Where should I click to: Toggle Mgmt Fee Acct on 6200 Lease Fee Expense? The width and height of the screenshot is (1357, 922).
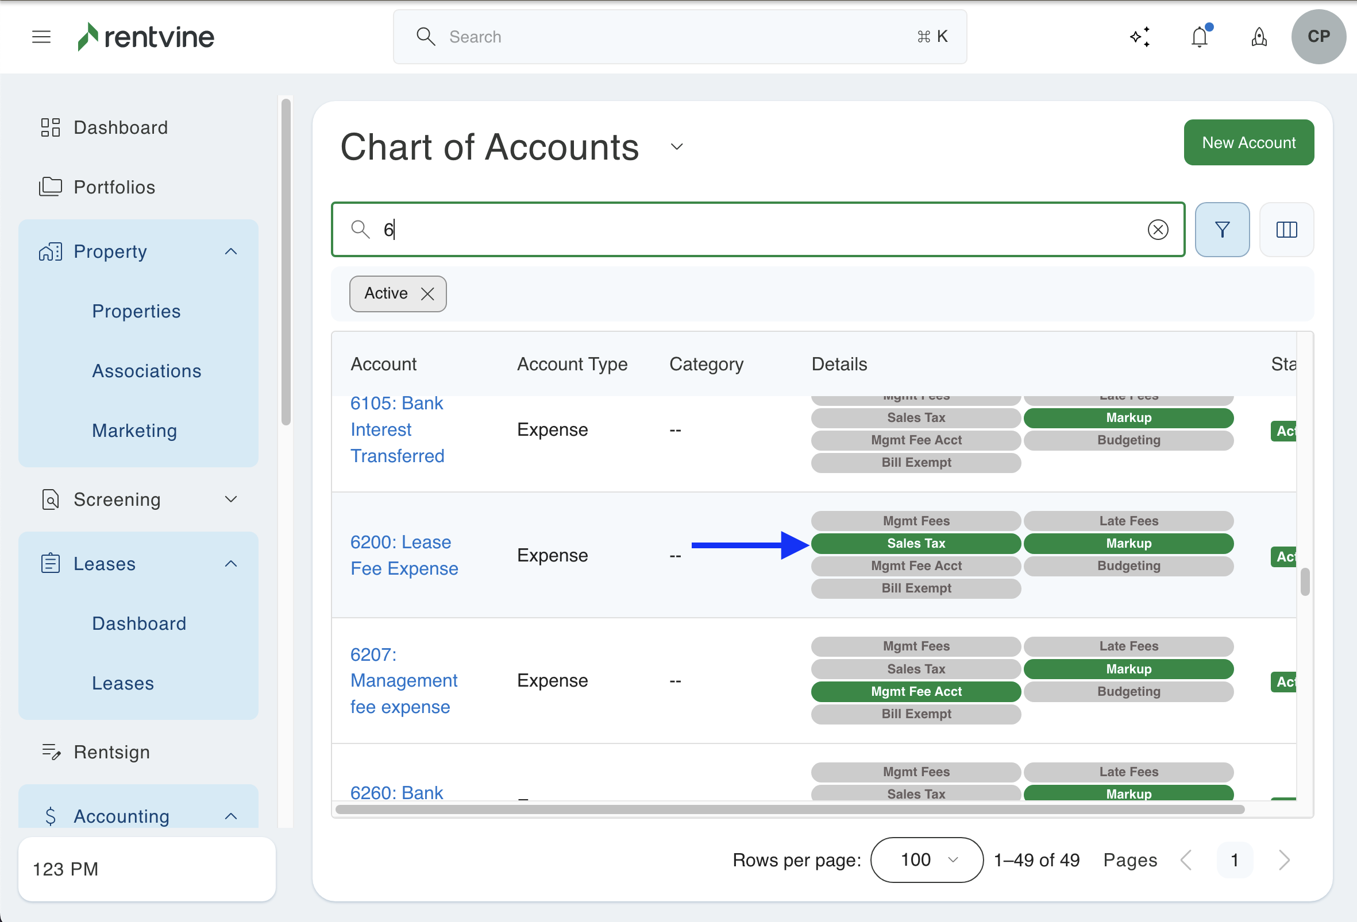(x=915, y=565)
